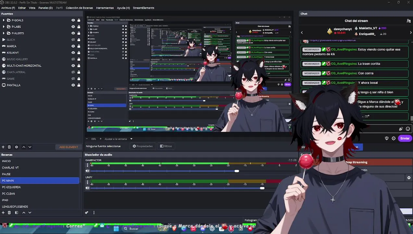This screenshot has height=234, width=413.
Task: Open ChatGPT app from taskbar
Action: pyautogui.click(x=212, y=228)
